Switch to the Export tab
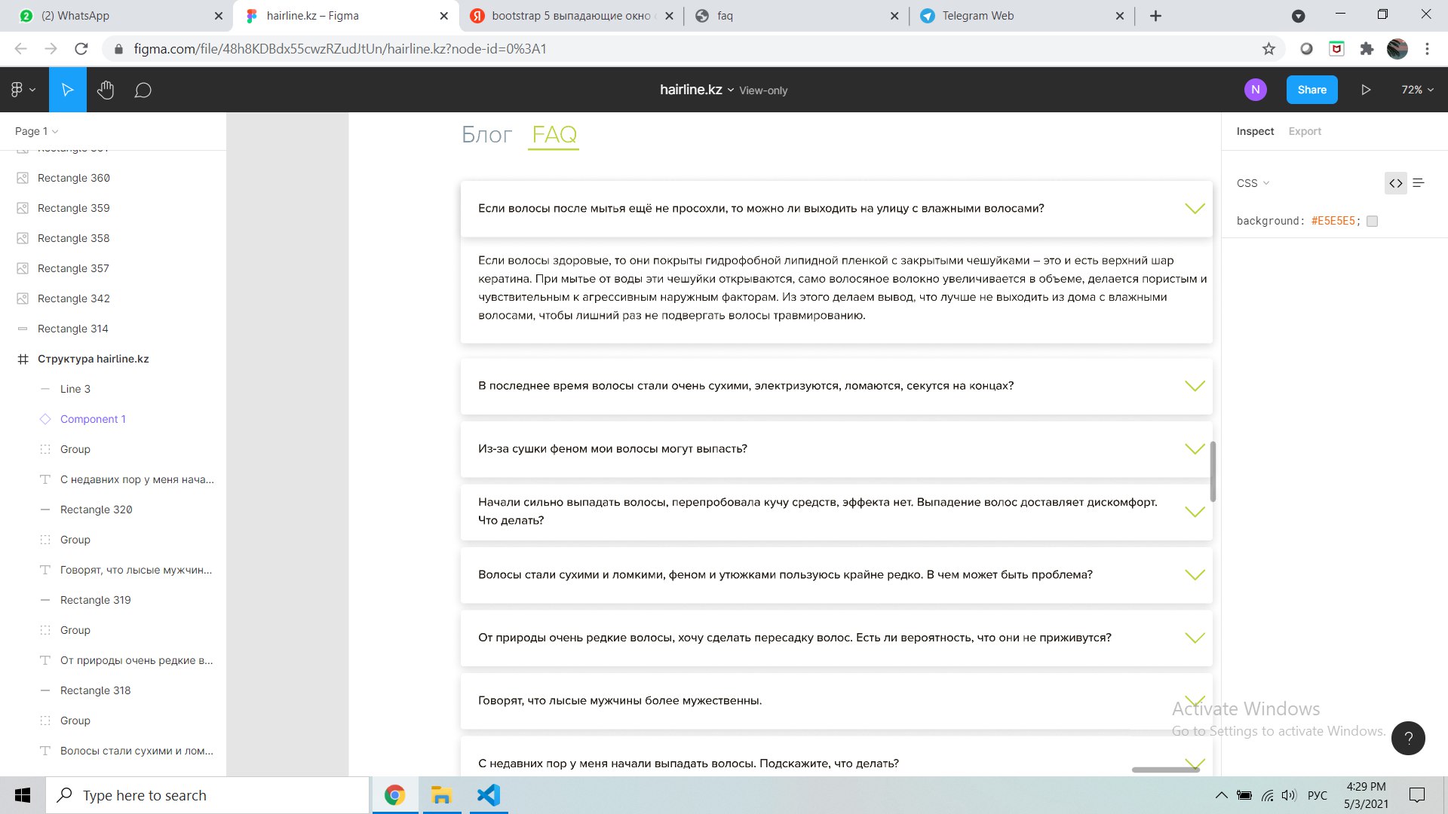1448x814 pixels. point(1305,131)
